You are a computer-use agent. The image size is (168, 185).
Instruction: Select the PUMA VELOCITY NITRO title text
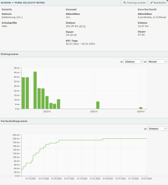pos(30,3)
